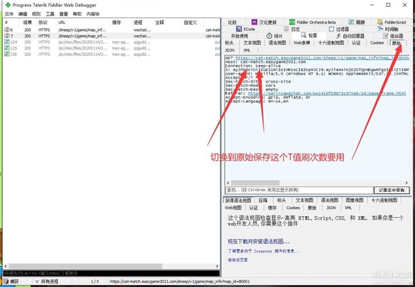Viewport: 415px width, 287px height.
Task: Open 汉化更新 tab with purple icon
Action: pos(255,22)
